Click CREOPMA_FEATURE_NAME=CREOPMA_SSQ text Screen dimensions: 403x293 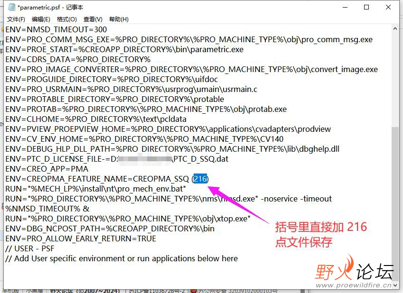coord(108,179)
